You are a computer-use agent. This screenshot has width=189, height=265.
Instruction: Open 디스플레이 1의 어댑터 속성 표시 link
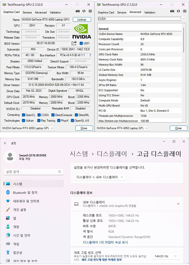click(x=105, y=242)
